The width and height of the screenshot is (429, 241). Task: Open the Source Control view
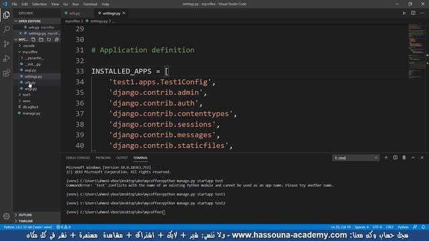pyautogui.click(x=6, y=44)
